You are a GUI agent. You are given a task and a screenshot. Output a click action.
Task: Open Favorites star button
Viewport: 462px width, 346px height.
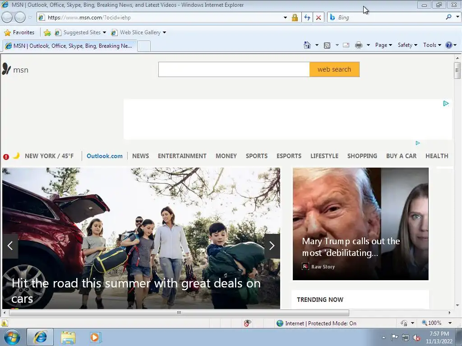click(x=19, y=32)
